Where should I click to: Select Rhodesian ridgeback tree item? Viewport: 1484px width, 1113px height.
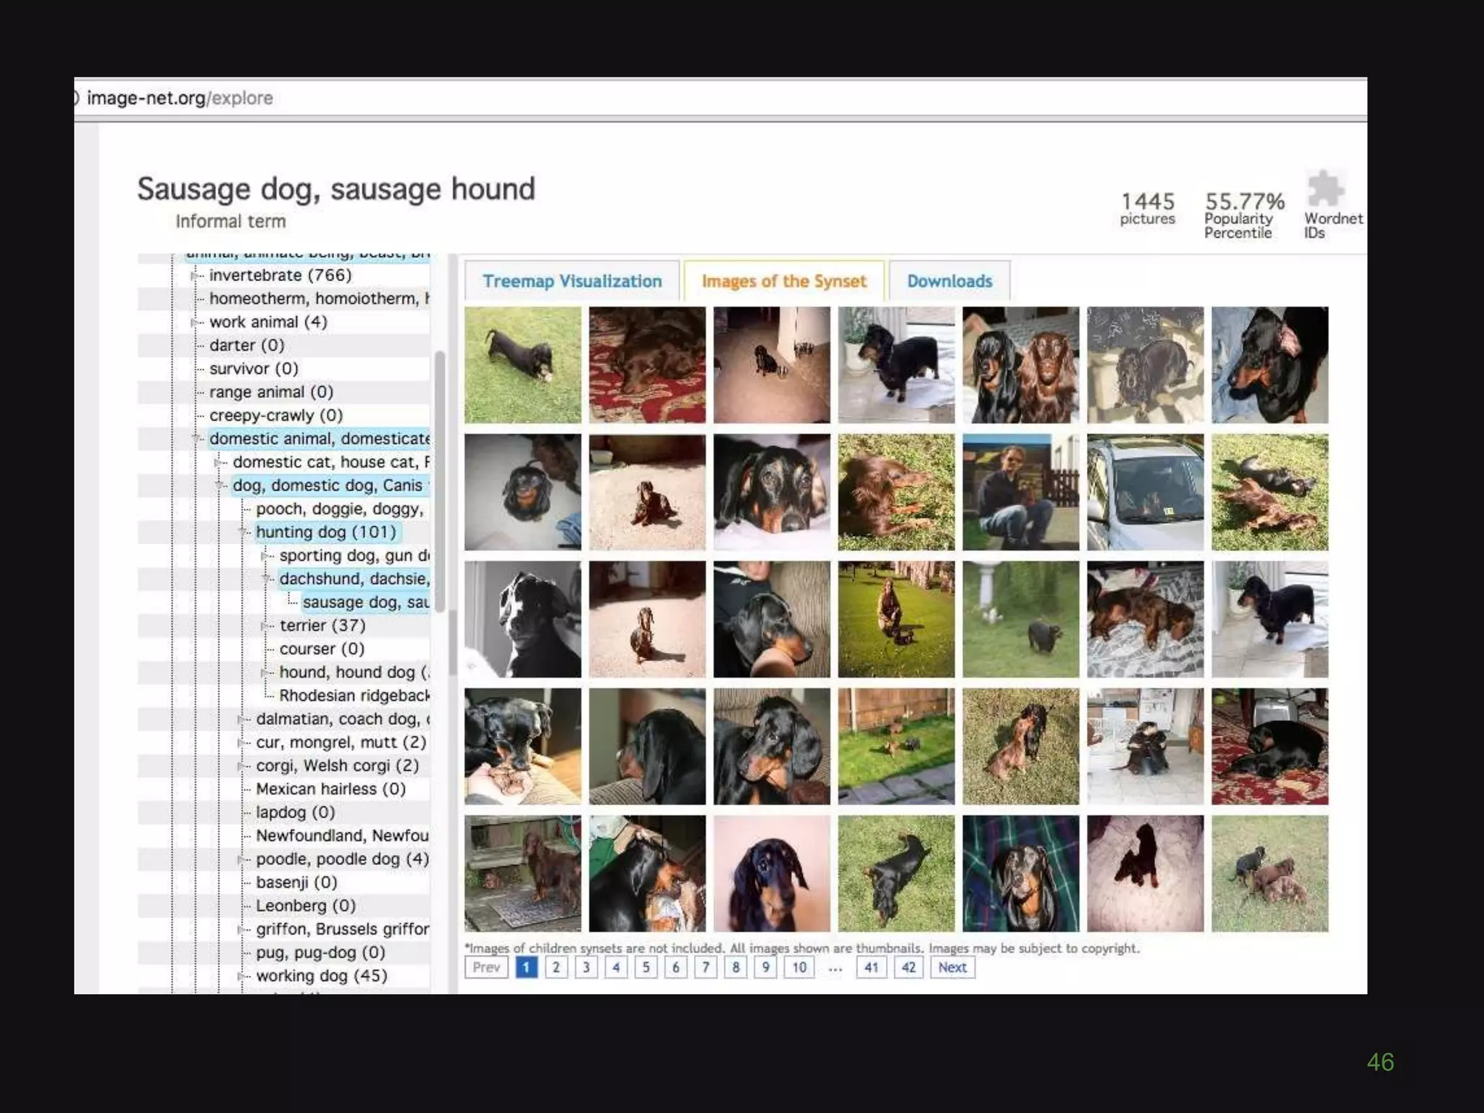tap(354, 696)
